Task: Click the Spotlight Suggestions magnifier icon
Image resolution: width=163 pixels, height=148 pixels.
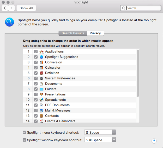Action: pyautogui.click(x=41, y=57)
